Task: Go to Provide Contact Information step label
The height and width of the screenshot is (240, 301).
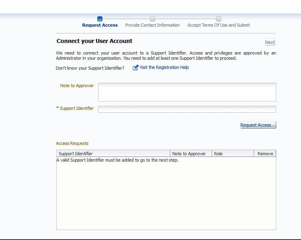Action: coord(152,25)
